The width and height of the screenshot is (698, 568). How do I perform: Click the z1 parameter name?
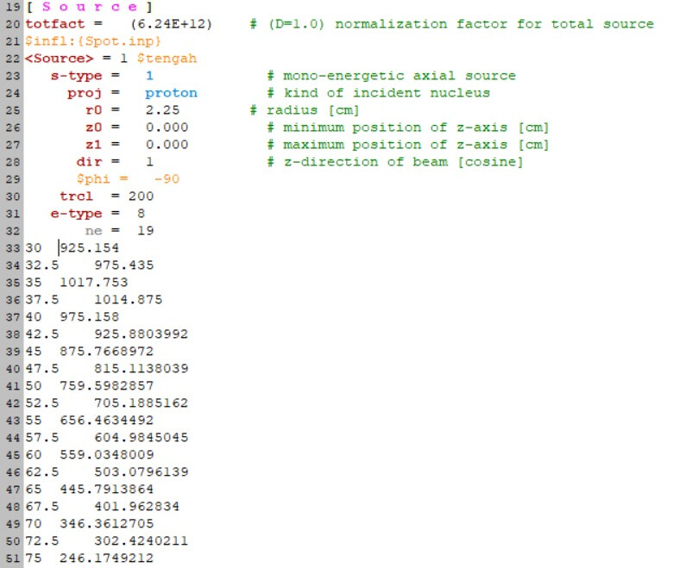coord(93,145)
